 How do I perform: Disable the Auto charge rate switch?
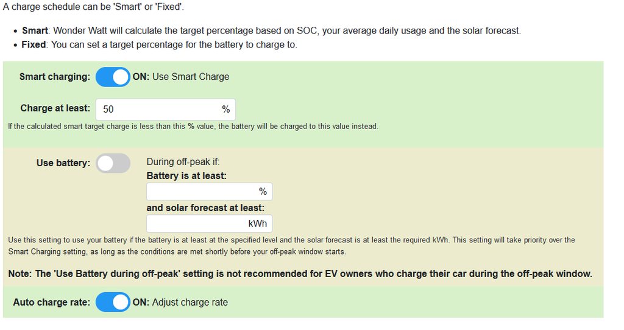pos(113,302)
